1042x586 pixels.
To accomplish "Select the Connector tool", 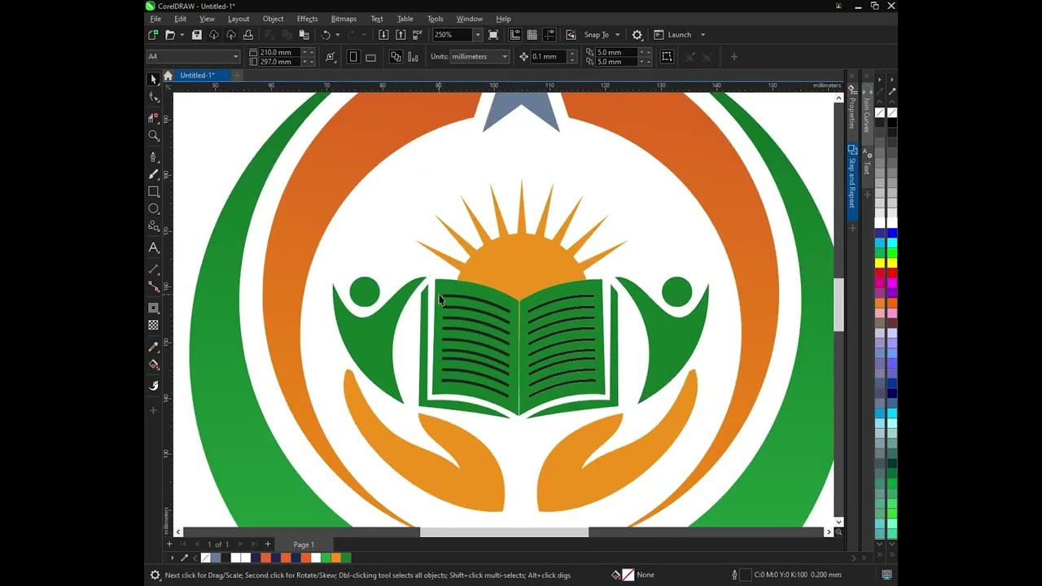I will (x=153, y=286).
